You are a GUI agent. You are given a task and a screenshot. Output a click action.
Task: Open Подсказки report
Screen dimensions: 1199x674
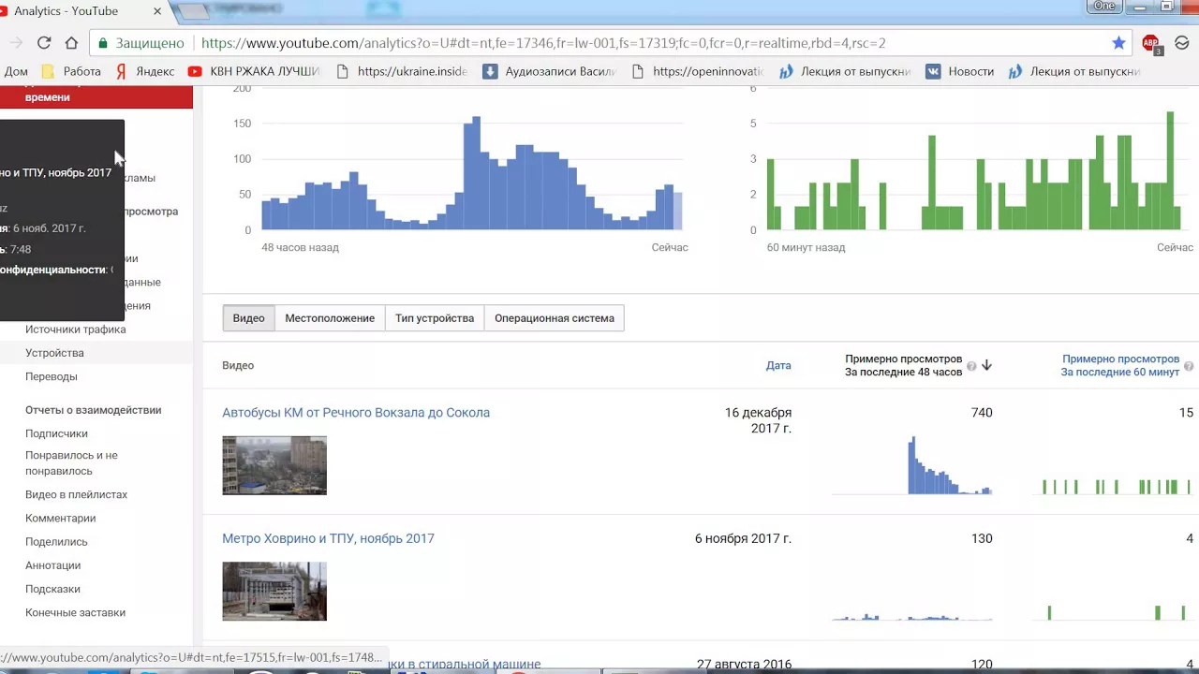(52, 589)
